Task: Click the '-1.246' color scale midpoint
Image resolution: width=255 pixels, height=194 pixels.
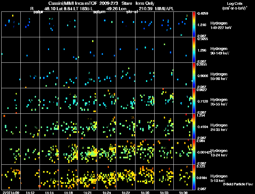Action: point(201,25)
